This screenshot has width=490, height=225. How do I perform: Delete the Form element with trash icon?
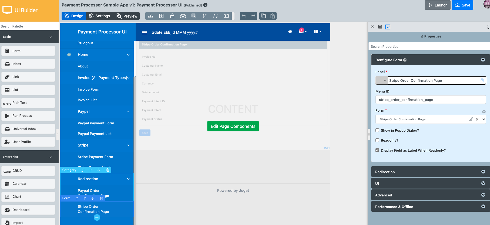[102, 198]
